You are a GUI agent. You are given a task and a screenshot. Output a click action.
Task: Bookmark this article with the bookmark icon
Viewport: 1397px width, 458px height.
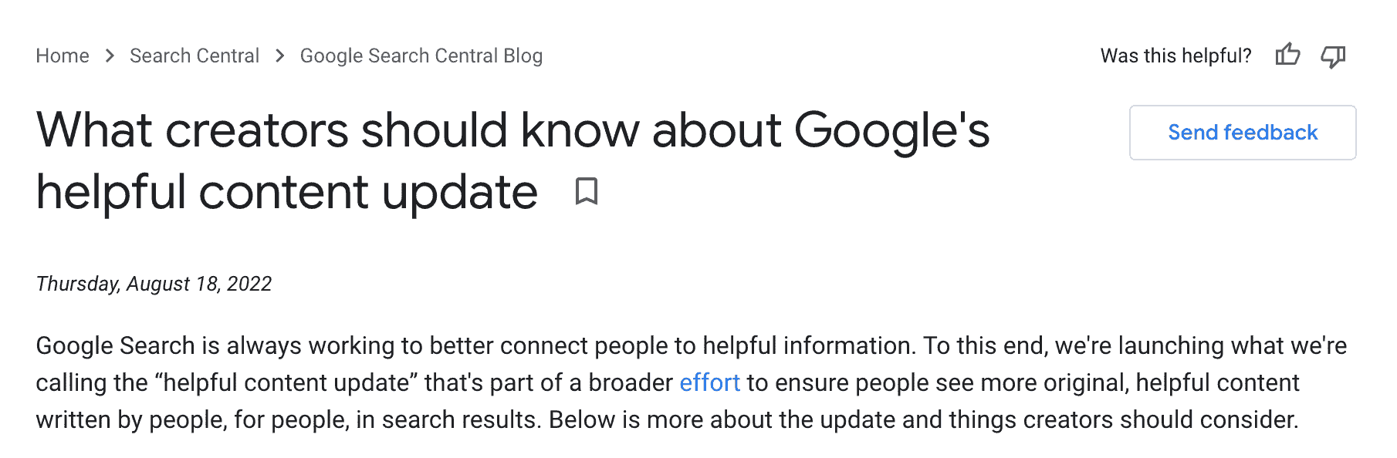click(587, 191)
